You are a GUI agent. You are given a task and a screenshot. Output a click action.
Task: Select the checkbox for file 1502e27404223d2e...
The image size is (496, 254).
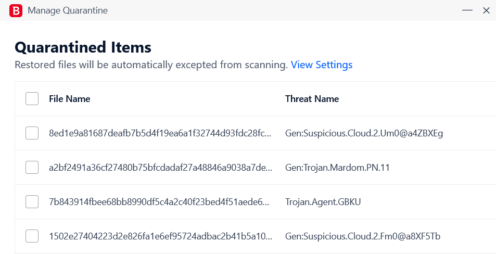coord(32,236)
